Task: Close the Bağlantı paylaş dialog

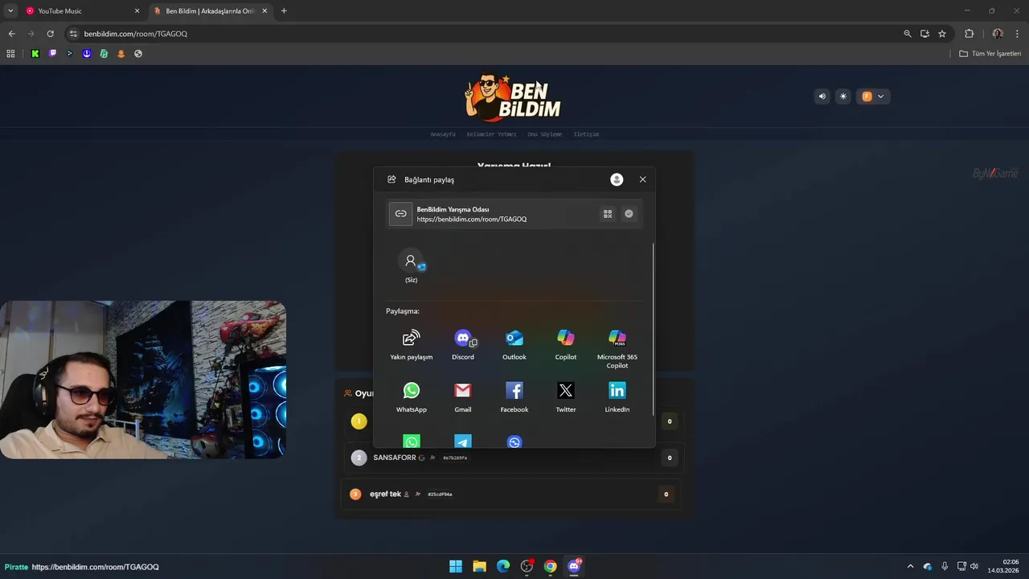Action: (x=642, y=179)
